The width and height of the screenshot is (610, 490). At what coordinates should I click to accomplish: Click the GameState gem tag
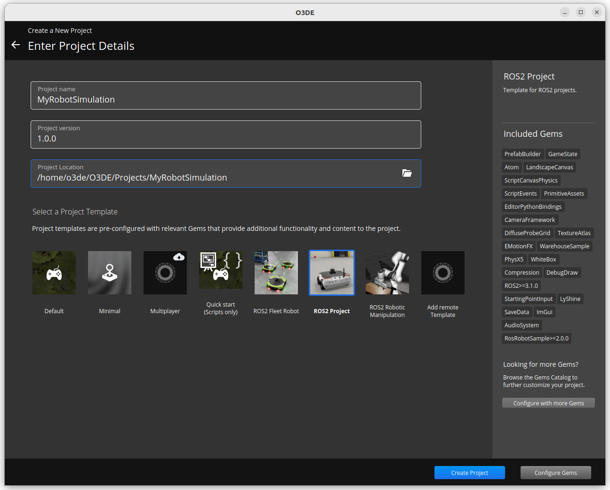tap(563, 154)
